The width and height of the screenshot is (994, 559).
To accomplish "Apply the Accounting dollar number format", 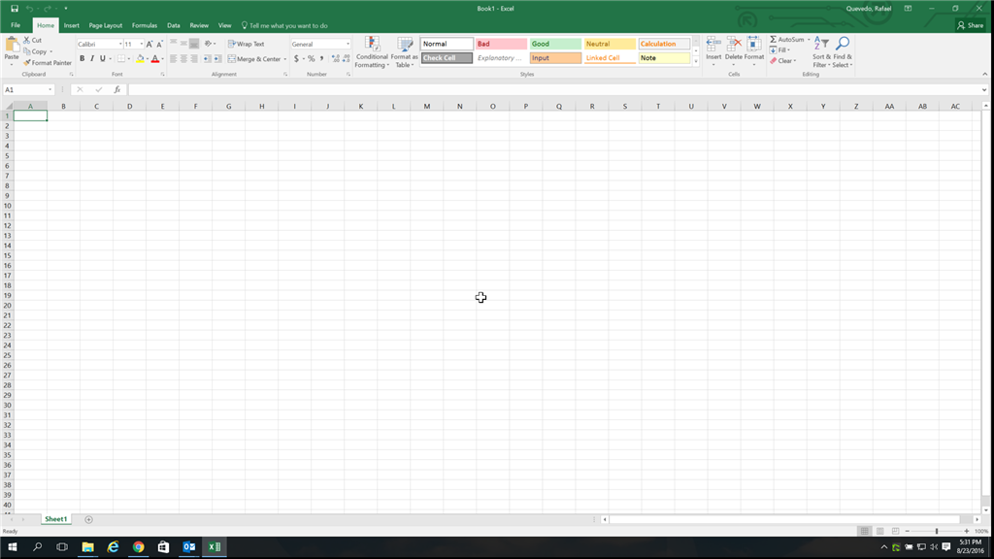I will pos(296,59).
